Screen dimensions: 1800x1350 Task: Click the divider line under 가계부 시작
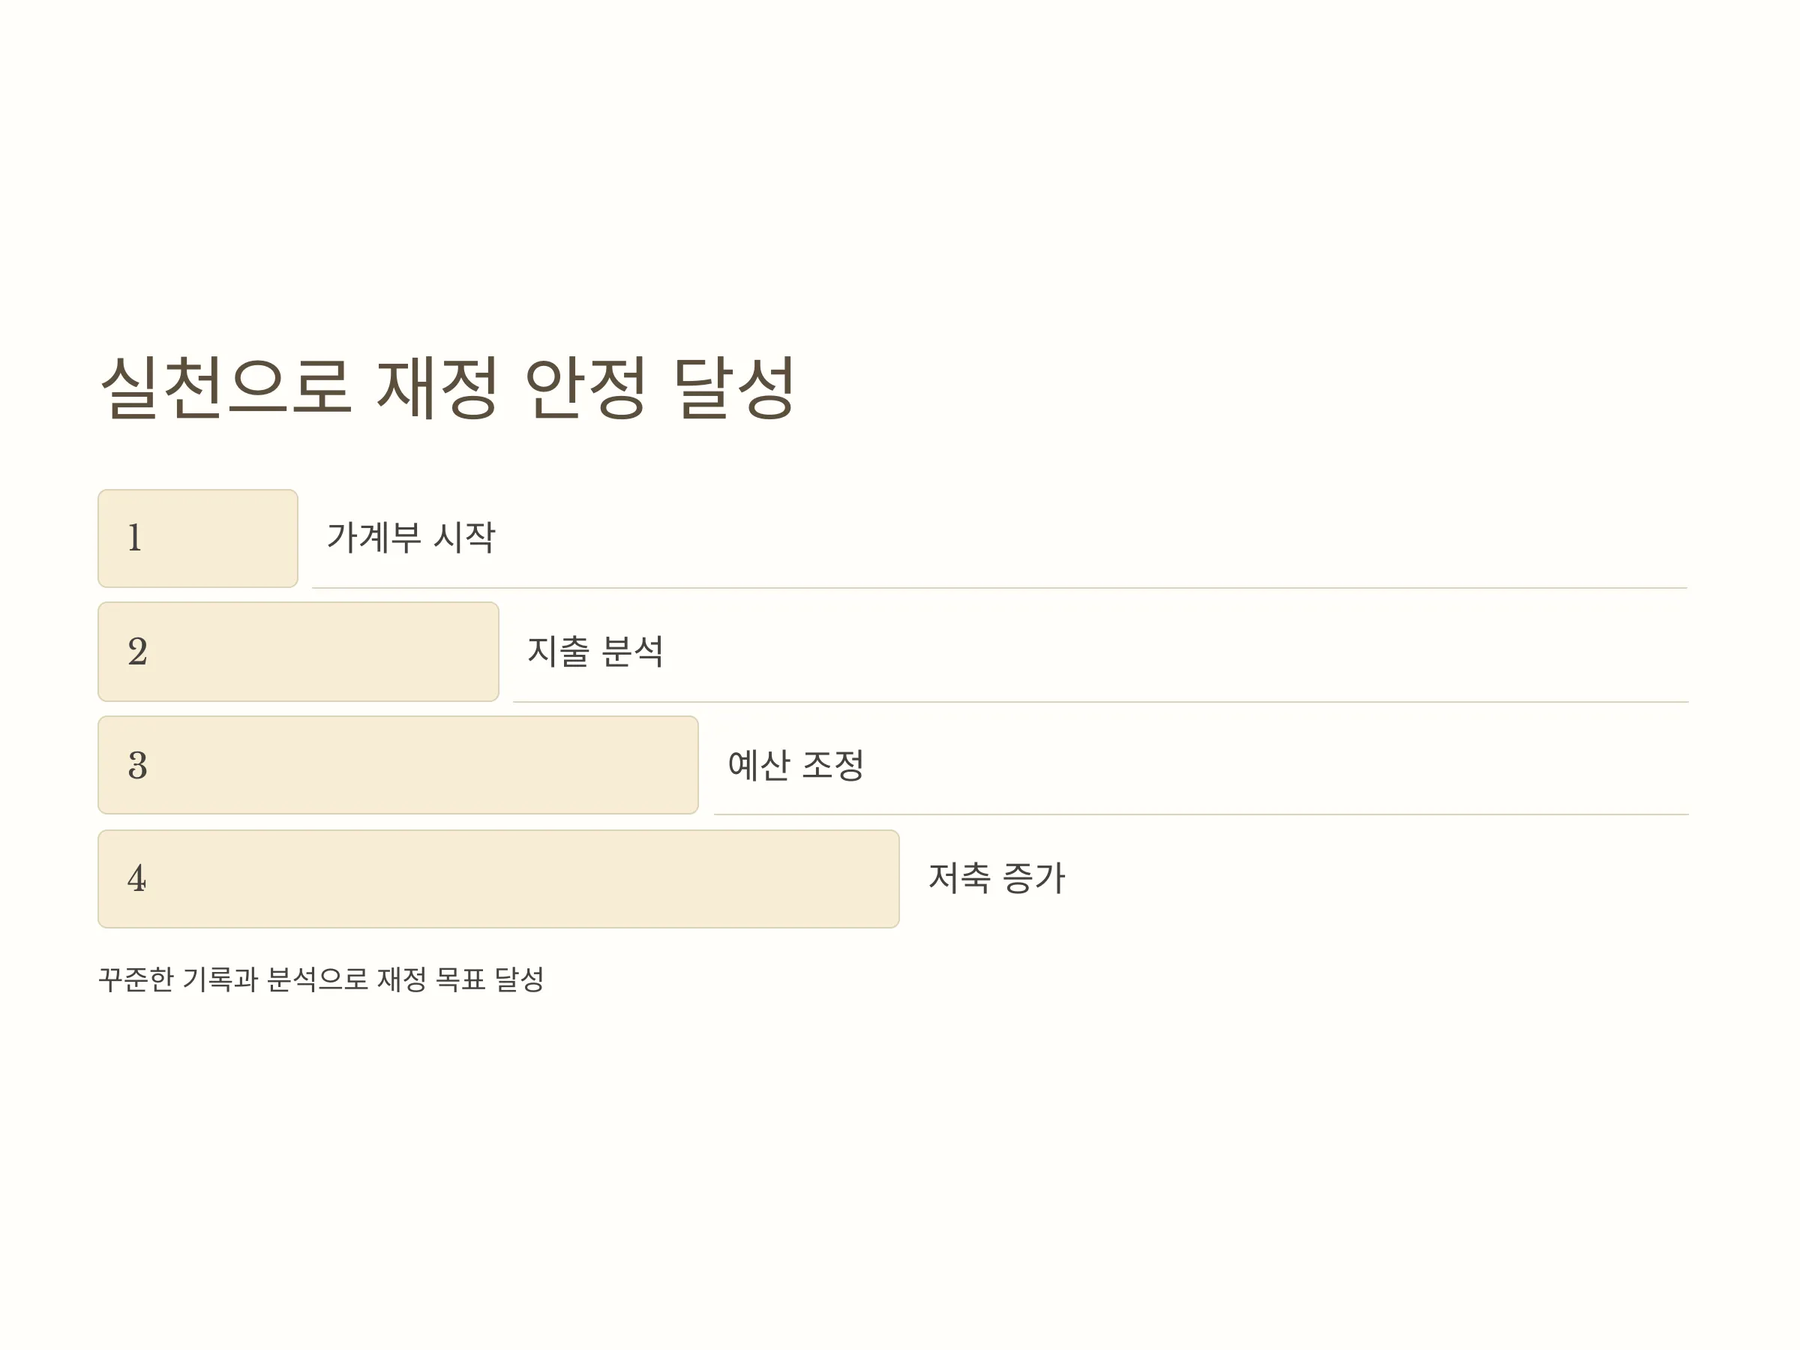(999, 587)
